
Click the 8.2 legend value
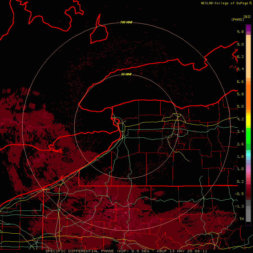click(x=240, y=57)
